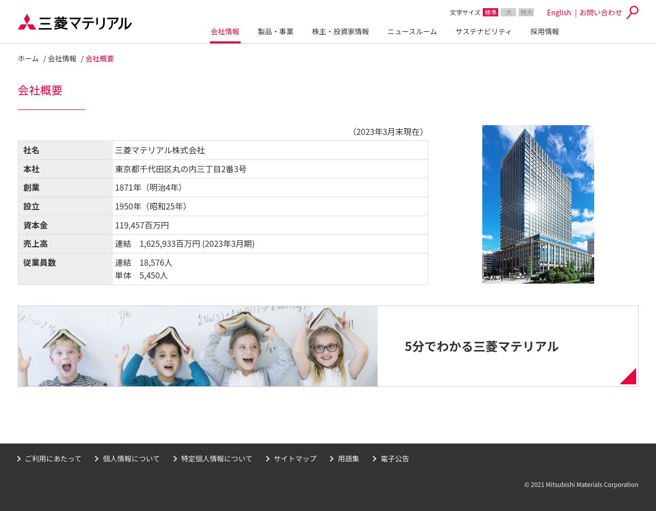Open the 製品・事業 menu
Screen dimensions: 656x511
[x=276, y=32]
